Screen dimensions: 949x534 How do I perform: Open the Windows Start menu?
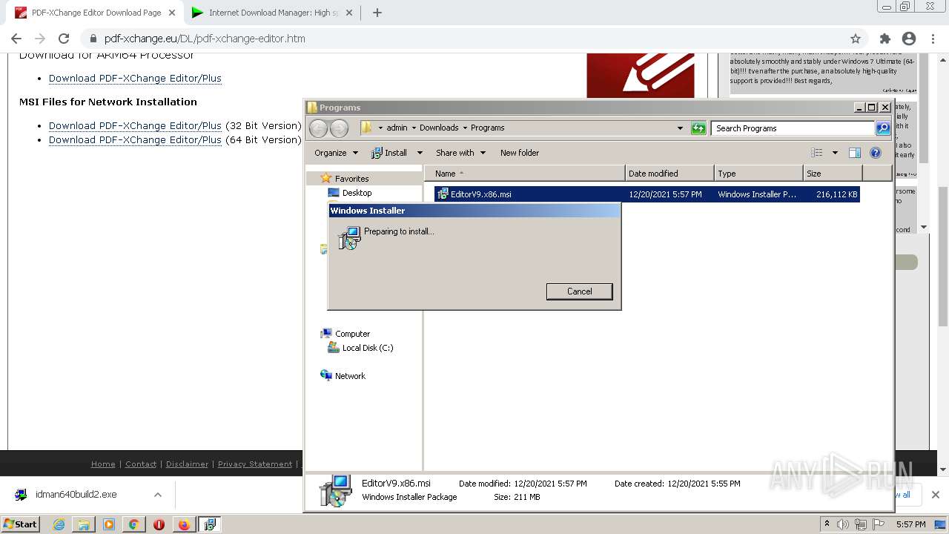(x=20, y=524)
